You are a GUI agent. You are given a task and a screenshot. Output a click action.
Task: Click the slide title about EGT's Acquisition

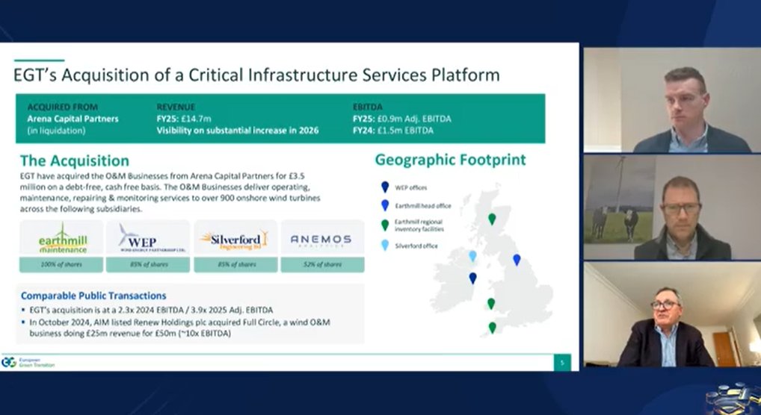coord(256,75)
